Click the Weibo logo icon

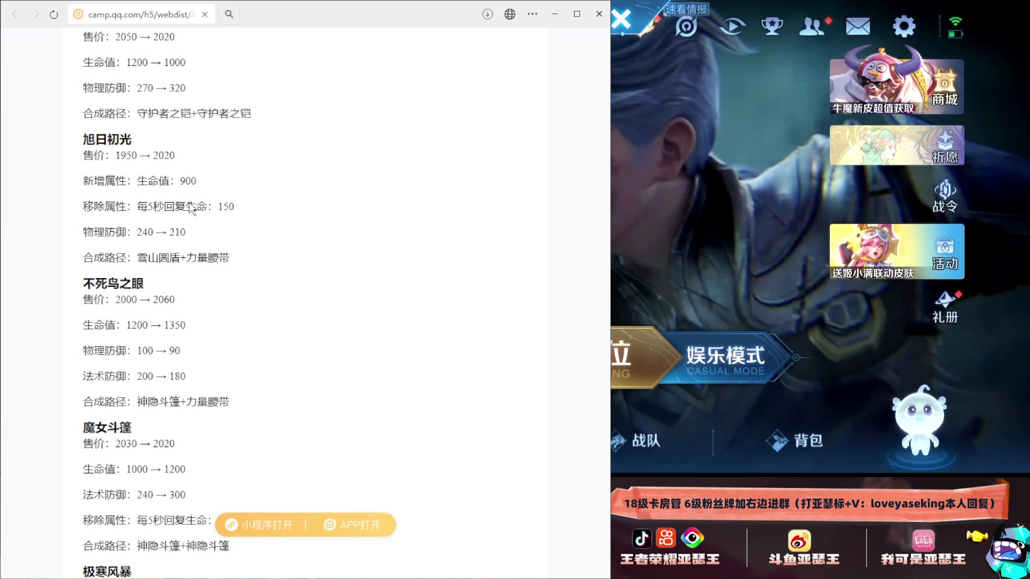pos(799,540)
